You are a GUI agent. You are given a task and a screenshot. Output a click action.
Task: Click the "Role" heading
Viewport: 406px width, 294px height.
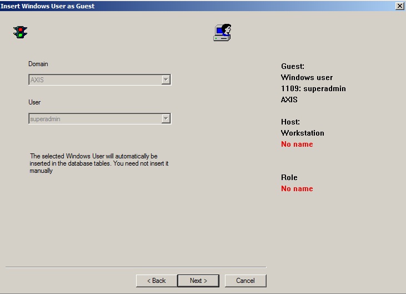[x=289, y=177]
